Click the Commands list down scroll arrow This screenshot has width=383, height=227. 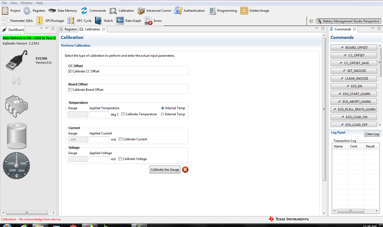380,125
